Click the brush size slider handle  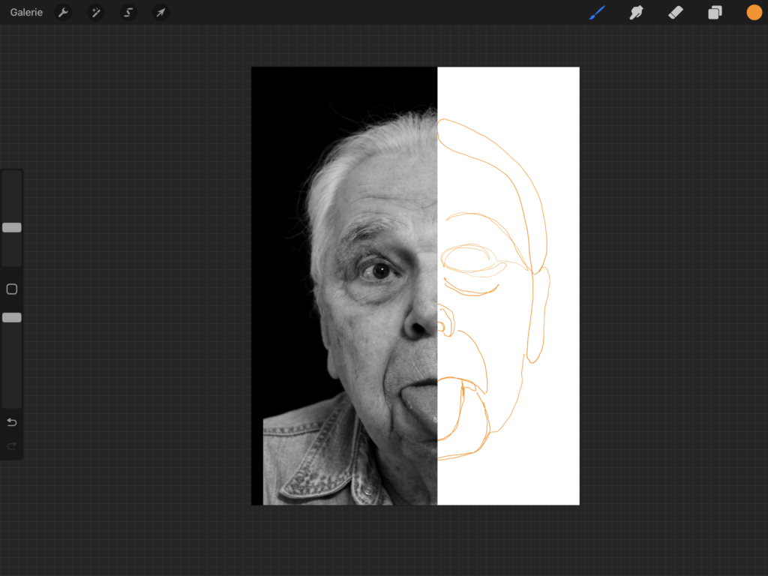coord(12,227)
